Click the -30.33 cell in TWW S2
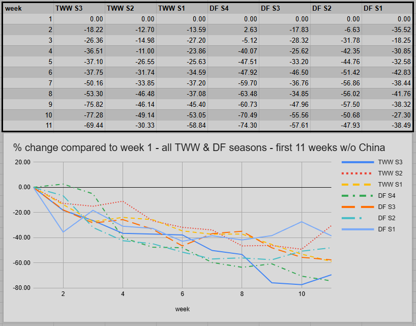416x326 pixels. 131,125
